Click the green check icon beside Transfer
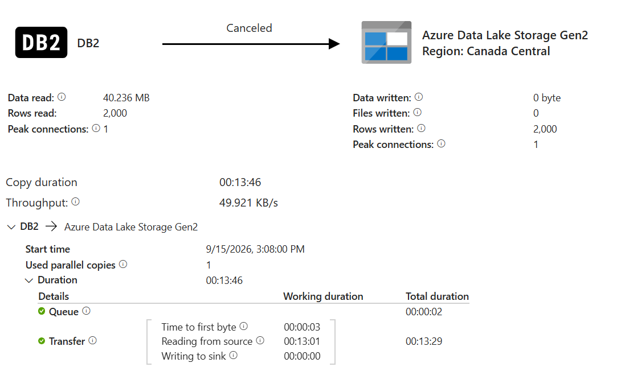625x367 pixels. pyautogui.click(x=42, y=341)
